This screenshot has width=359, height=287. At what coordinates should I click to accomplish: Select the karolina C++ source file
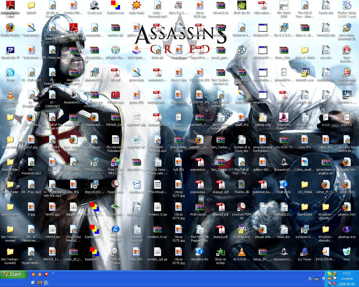pos(137,185)
